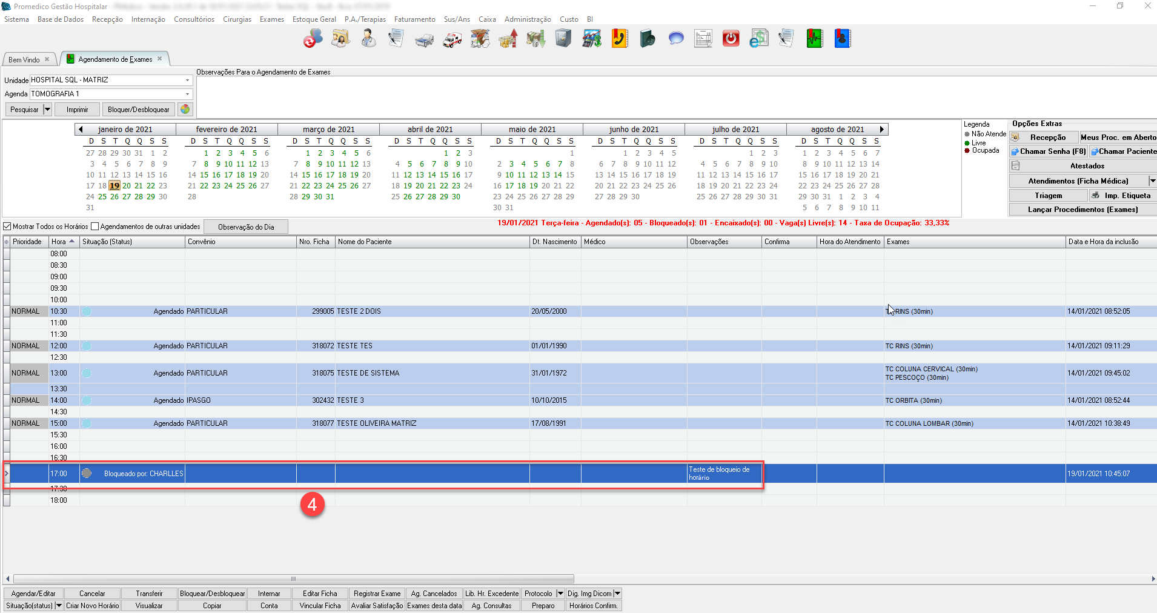Toggle row selector box for 10:30 appointment
Image resolution: width=1157 pixels, height=613 pixels.
[7, 311]
